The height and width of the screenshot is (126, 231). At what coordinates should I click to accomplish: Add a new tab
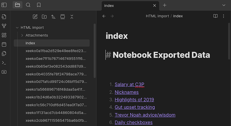click(x=165, y=5)
